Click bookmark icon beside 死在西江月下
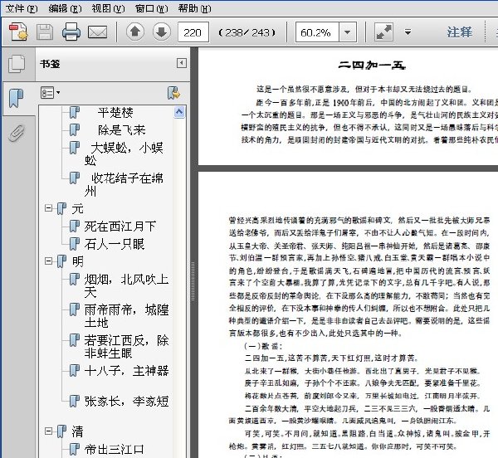498x458 pixels. tap(75, 227)
